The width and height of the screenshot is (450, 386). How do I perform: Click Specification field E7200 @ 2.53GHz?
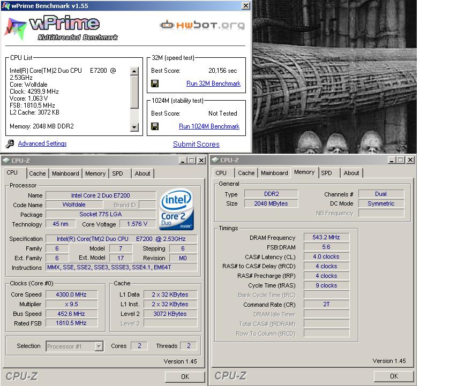(x=122, y=239)
